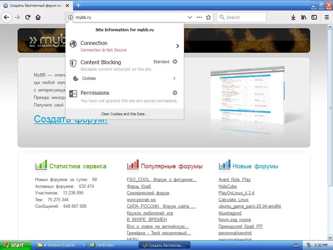
Task: Open the forum.zeg russia link
Action: coord(235,220)
